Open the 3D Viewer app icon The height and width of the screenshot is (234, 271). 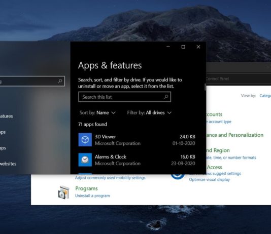85,139
